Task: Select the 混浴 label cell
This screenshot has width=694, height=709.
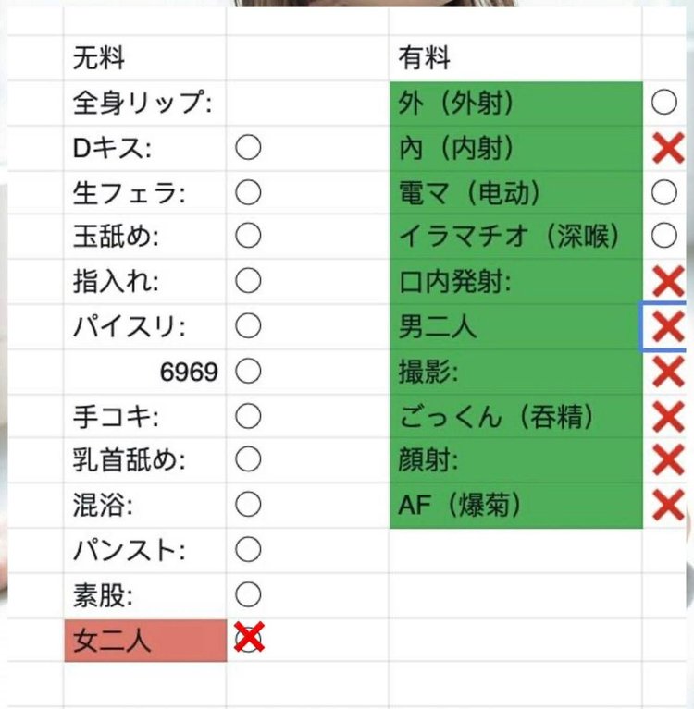Action: pyautogui.click(x=145, y=505)
